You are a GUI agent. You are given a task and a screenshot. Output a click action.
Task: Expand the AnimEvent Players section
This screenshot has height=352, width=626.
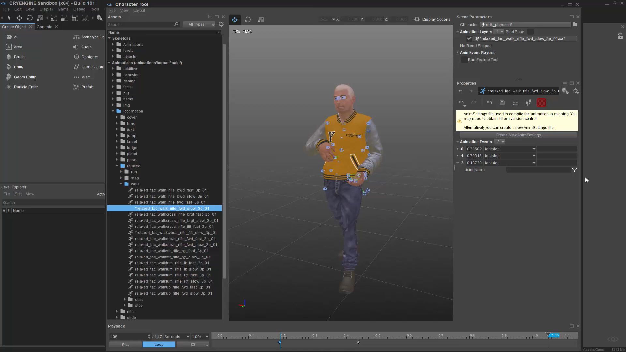pyautogui.click(x=457, y=53)
